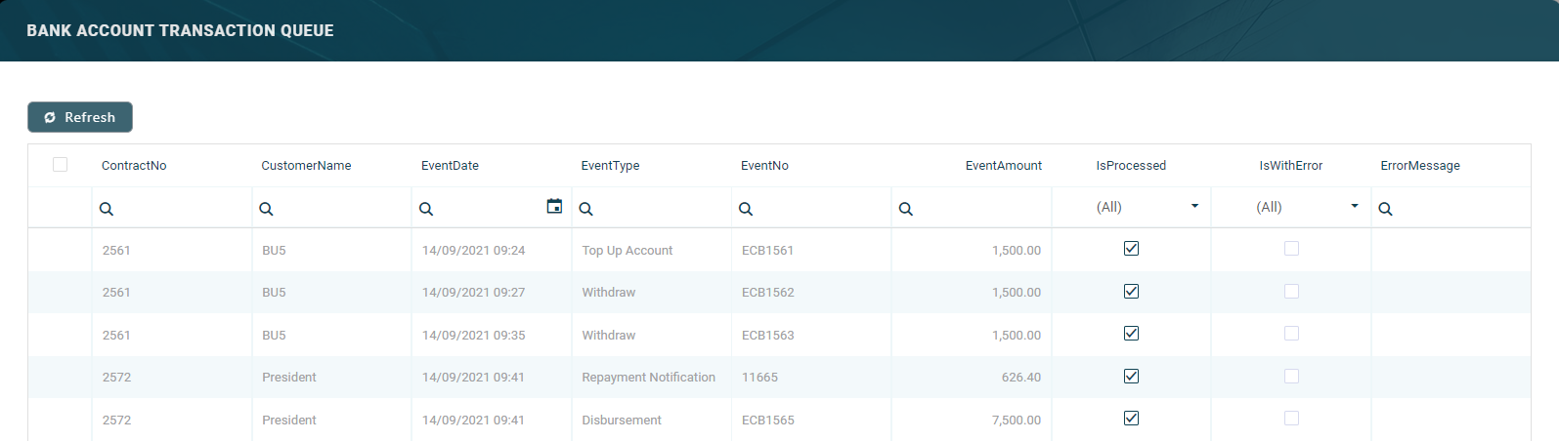Sort by the EventAmount column header
The height and width of the screenshot is (441, 1559).
coord(1003,166)
